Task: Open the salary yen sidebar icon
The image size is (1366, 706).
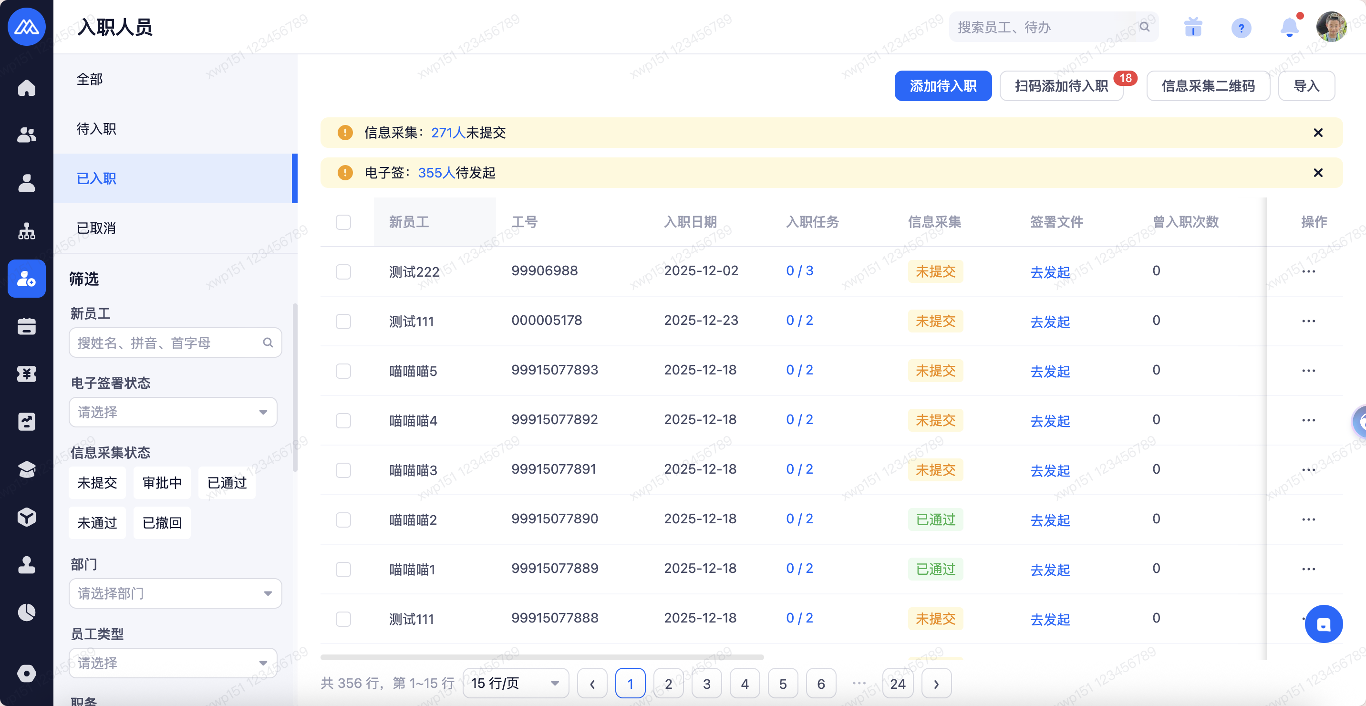Action: [x=27, y=374]
